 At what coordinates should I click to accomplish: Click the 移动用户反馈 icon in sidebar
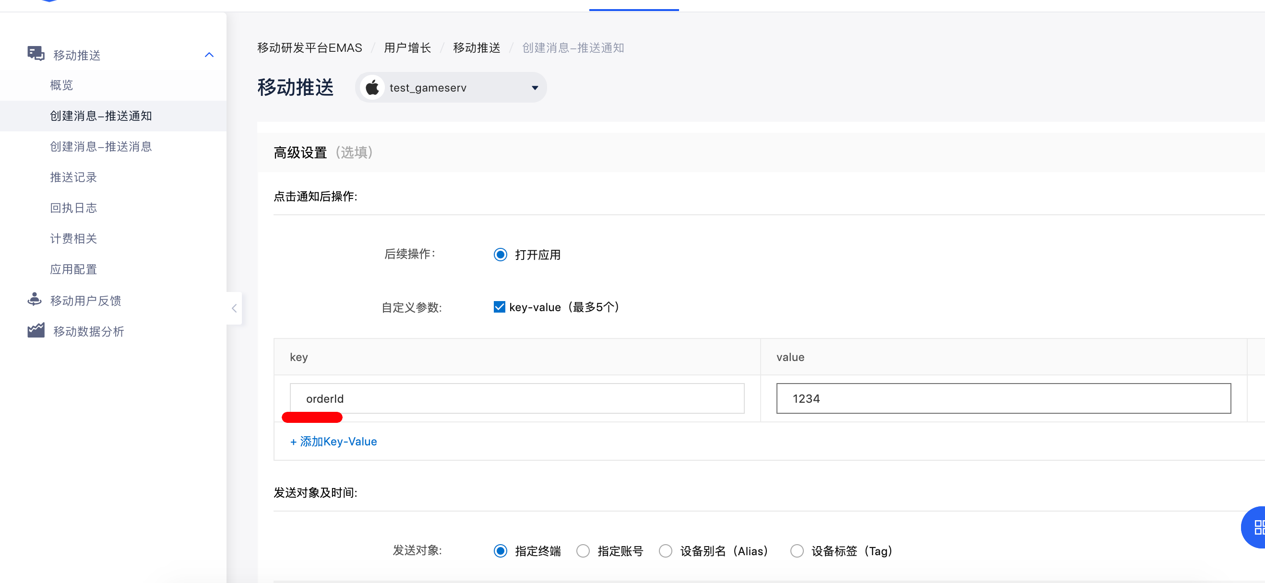pos(35,299)
